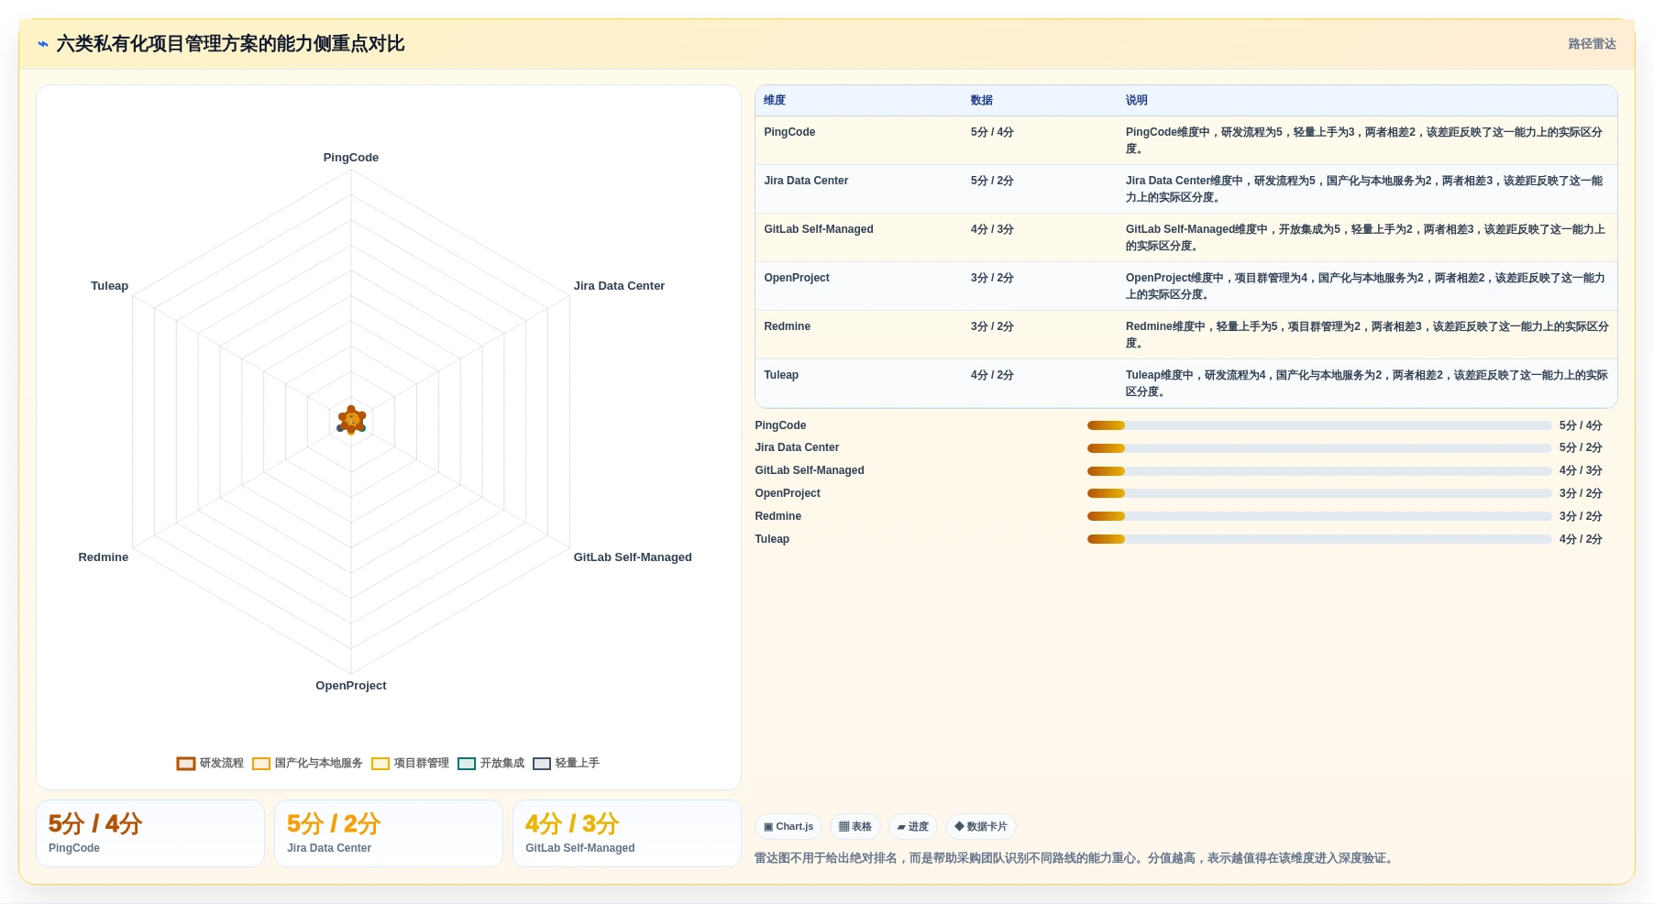This screenshot has height=904, width=1654.
Task: Toggle the 项目群管理 legend item
Action: point(410,764)
